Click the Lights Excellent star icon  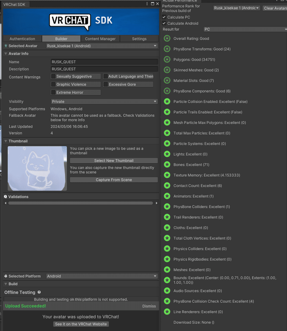[167, 154]
